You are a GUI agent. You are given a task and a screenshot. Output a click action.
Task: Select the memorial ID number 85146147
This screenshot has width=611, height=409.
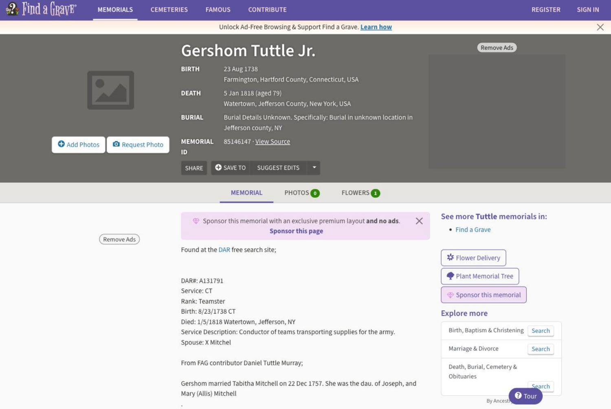pyautogui.click(x=237, y=141)
